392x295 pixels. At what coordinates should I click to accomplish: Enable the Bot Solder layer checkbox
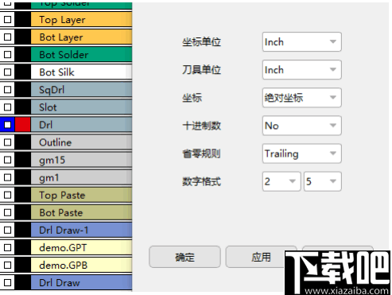click(x=7, y=54)
